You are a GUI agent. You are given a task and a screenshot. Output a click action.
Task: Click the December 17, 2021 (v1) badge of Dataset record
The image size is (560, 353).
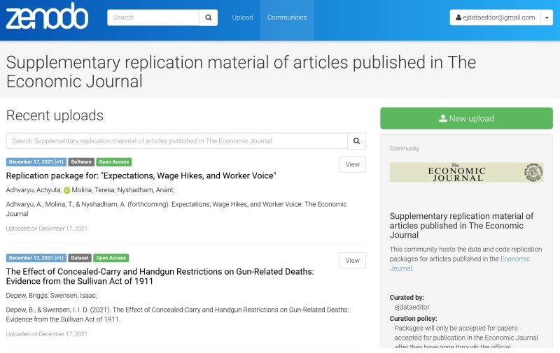[36, 258]
